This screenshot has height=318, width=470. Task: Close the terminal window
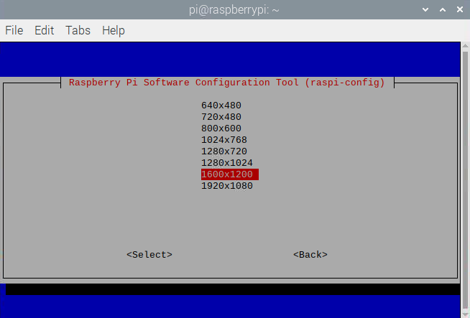[x=460, y=9]
